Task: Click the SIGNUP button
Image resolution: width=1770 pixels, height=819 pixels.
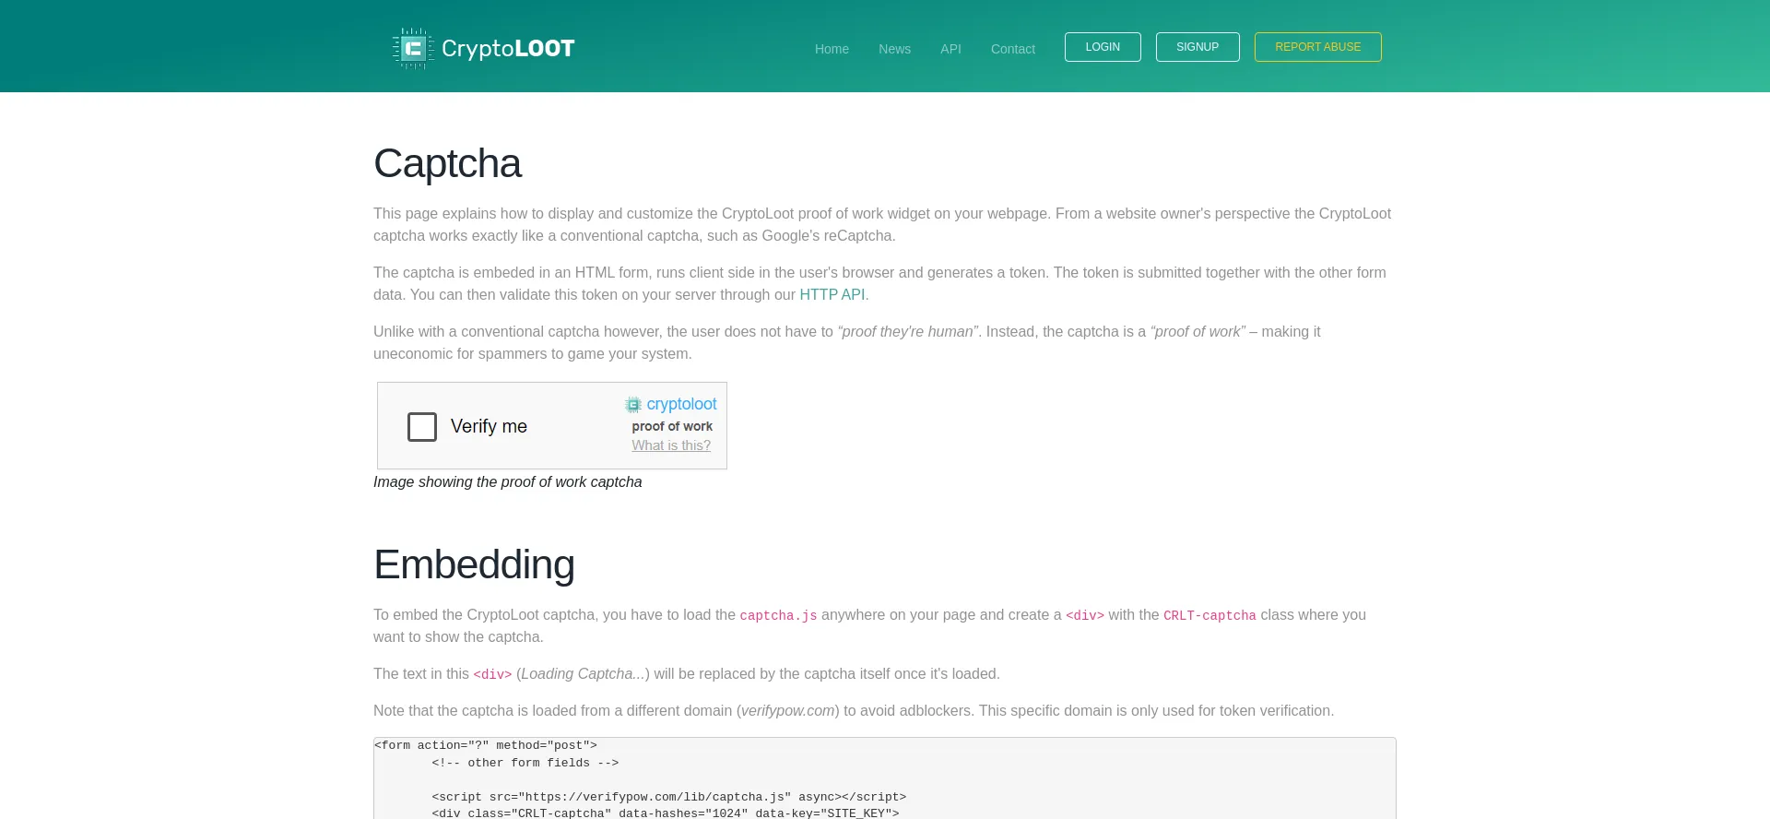Action: tap(1198, 47)
